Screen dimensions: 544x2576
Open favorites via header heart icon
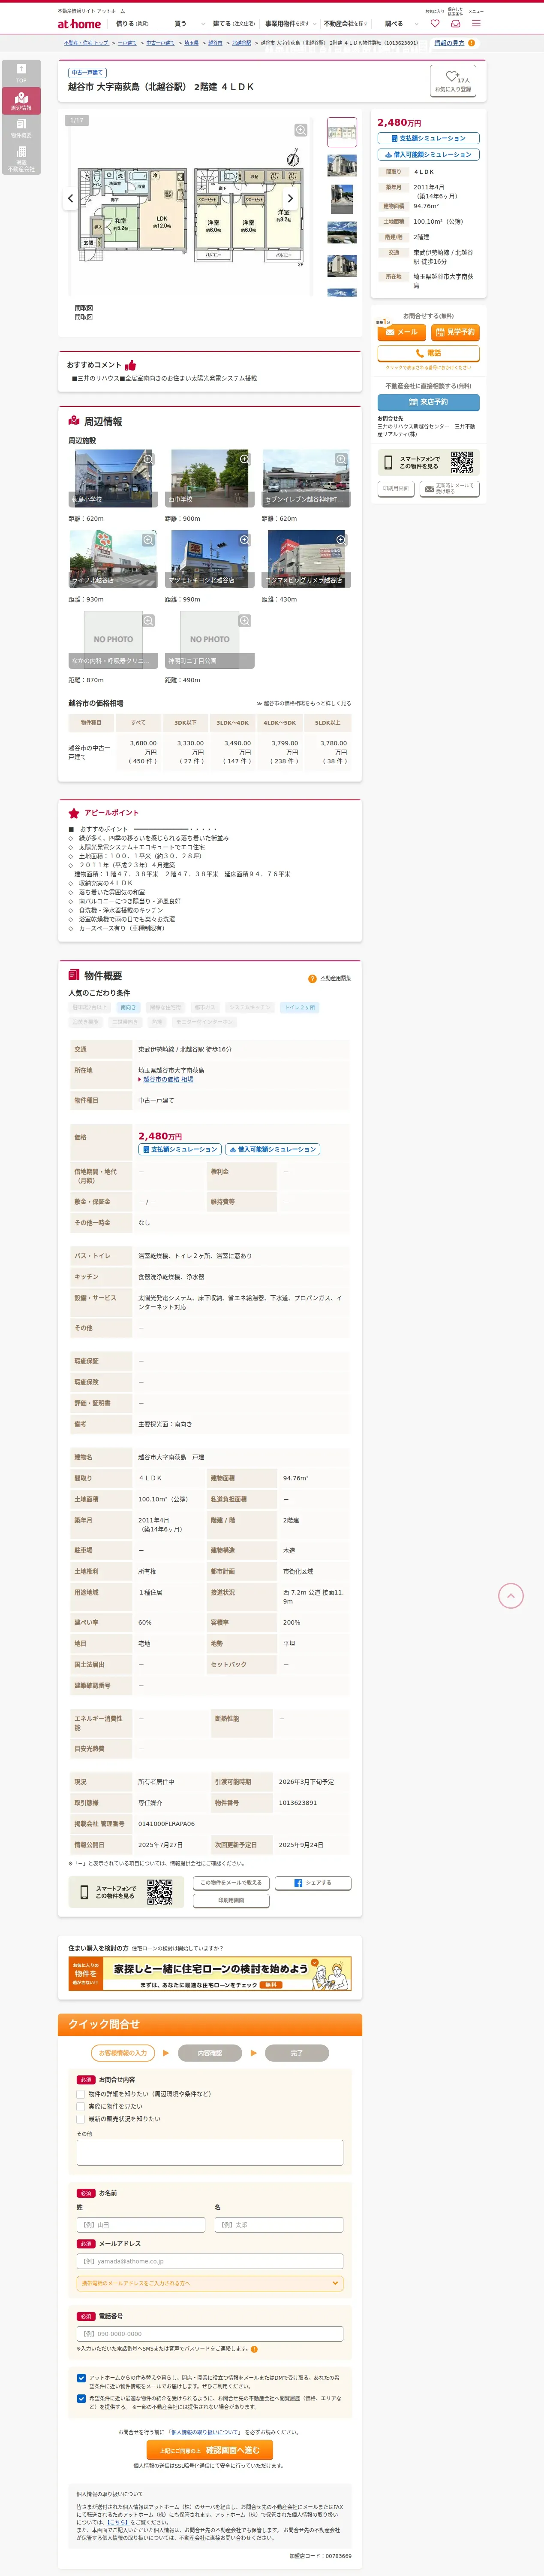(434, 23)
